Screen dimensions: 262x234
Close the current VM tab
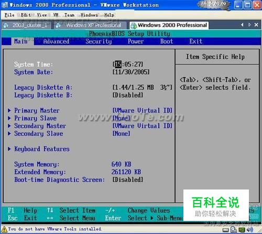[x=256, y=25]
